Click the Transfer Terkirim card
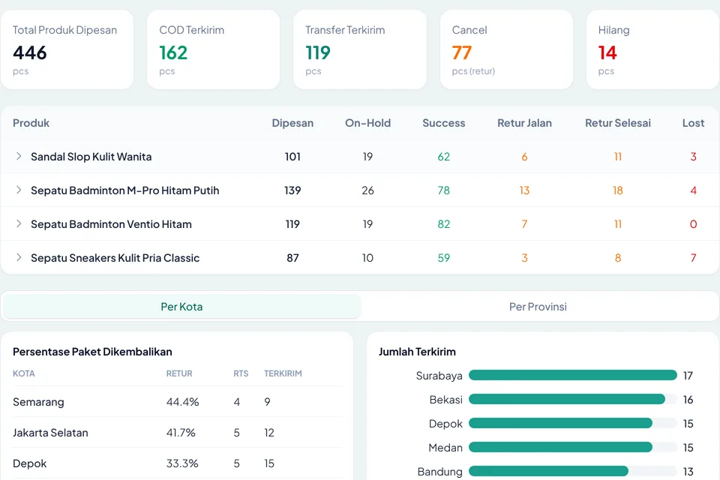This screenshot has height=480, width=720. pos(360,49)
